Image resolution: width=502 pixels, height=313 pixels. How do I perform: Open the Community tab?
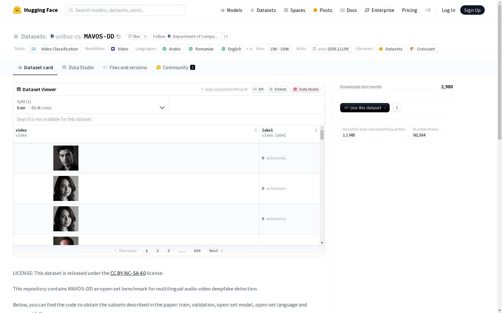coord(175,67)
